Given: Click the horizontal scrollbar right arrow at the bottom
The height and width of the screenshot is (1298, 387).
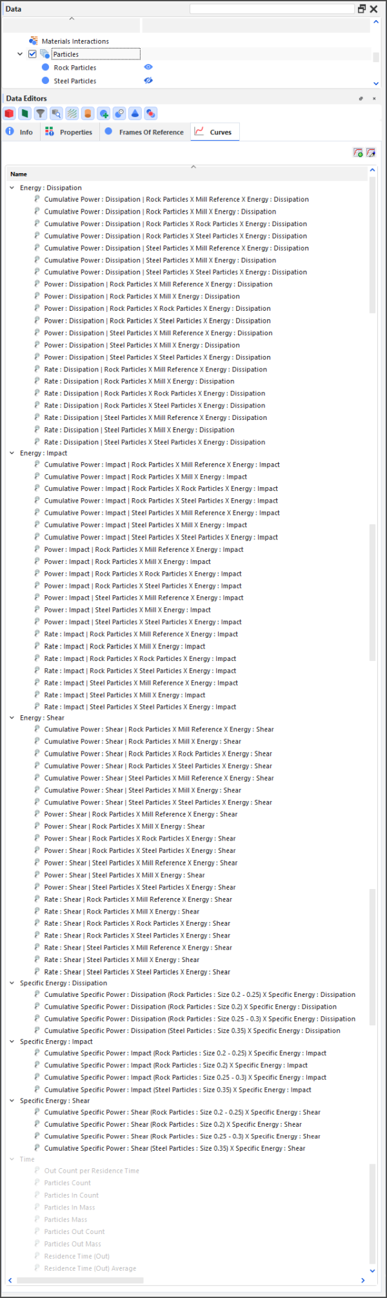Looking at the screenshot, I should [363, 1280].
